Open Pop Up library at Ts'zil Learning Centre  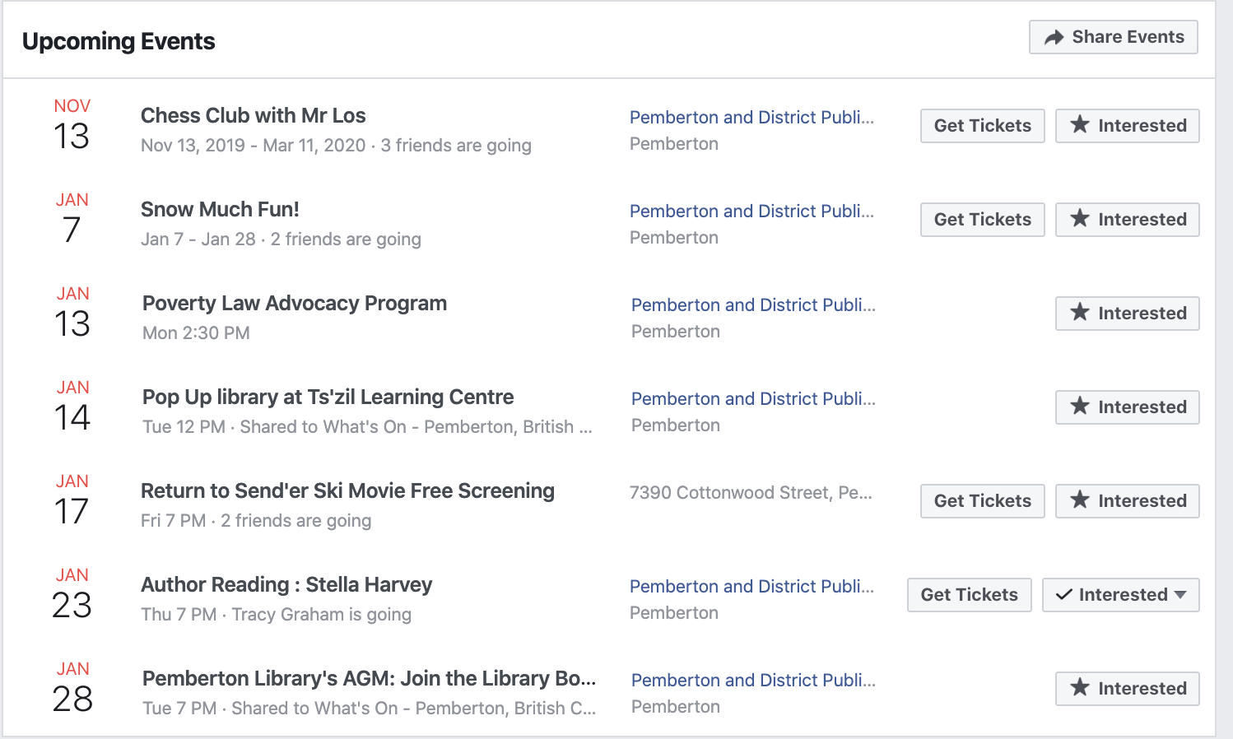[328, 397]
